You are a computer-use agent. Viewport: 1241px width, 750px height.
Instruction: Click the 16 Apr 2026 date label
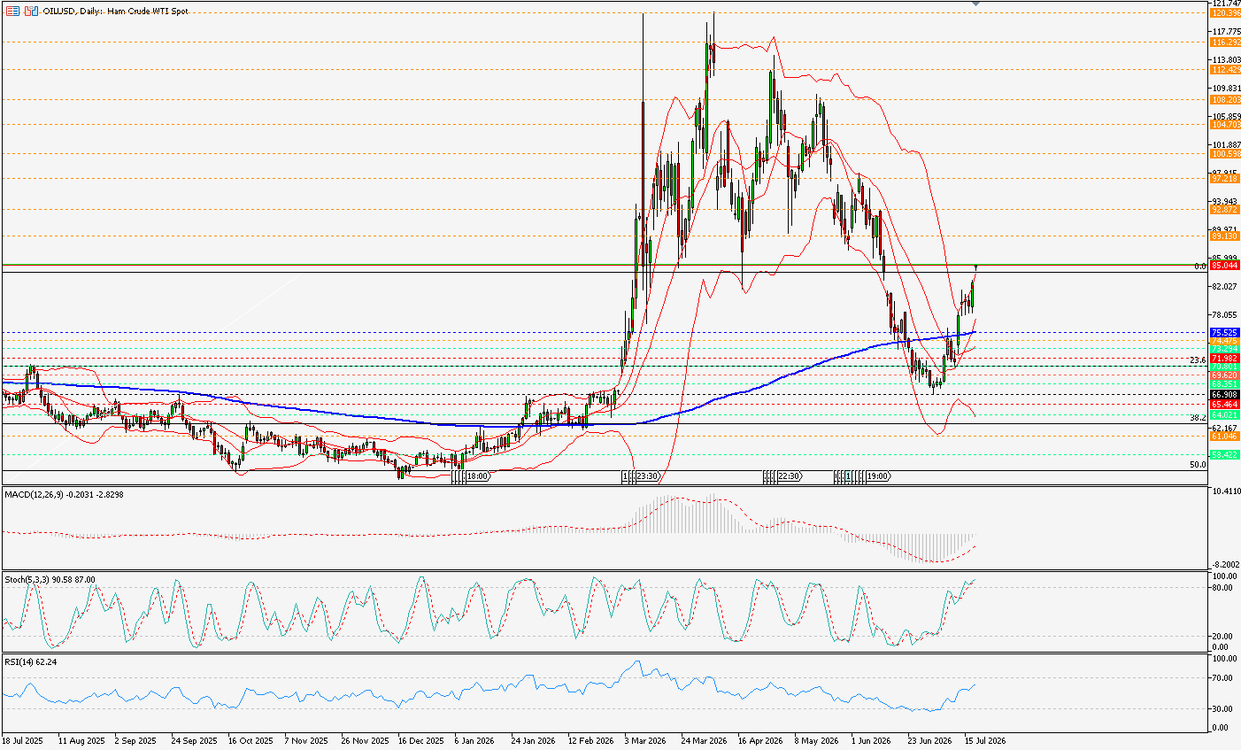(760, 740)
